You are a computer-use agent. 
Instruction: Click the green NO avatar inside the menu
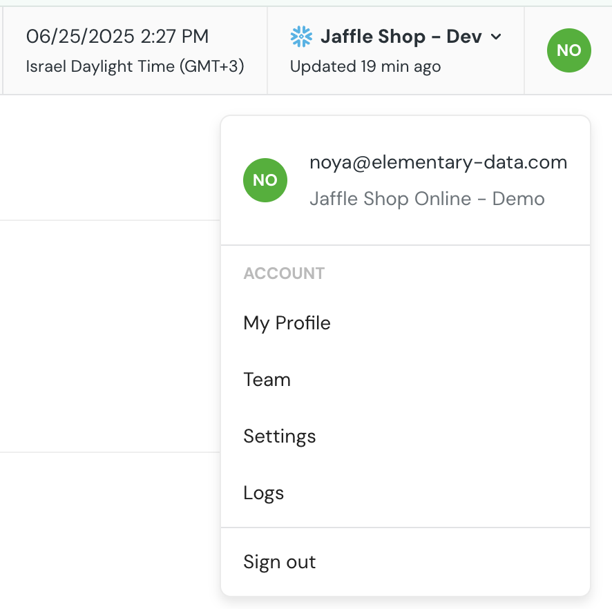[265, 180]
